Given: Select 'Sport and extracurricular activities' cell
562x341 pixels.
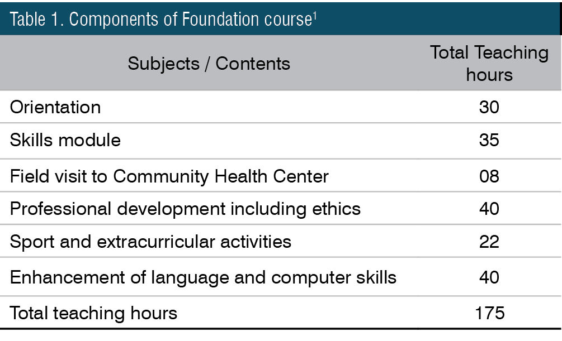Looking at the screenshot, I should click(150, 242).
